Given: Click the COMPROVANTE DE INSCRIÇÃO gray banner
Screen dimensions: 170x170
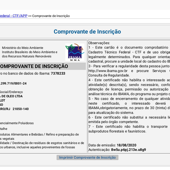Looking at the screenshot, I should 43,66.
